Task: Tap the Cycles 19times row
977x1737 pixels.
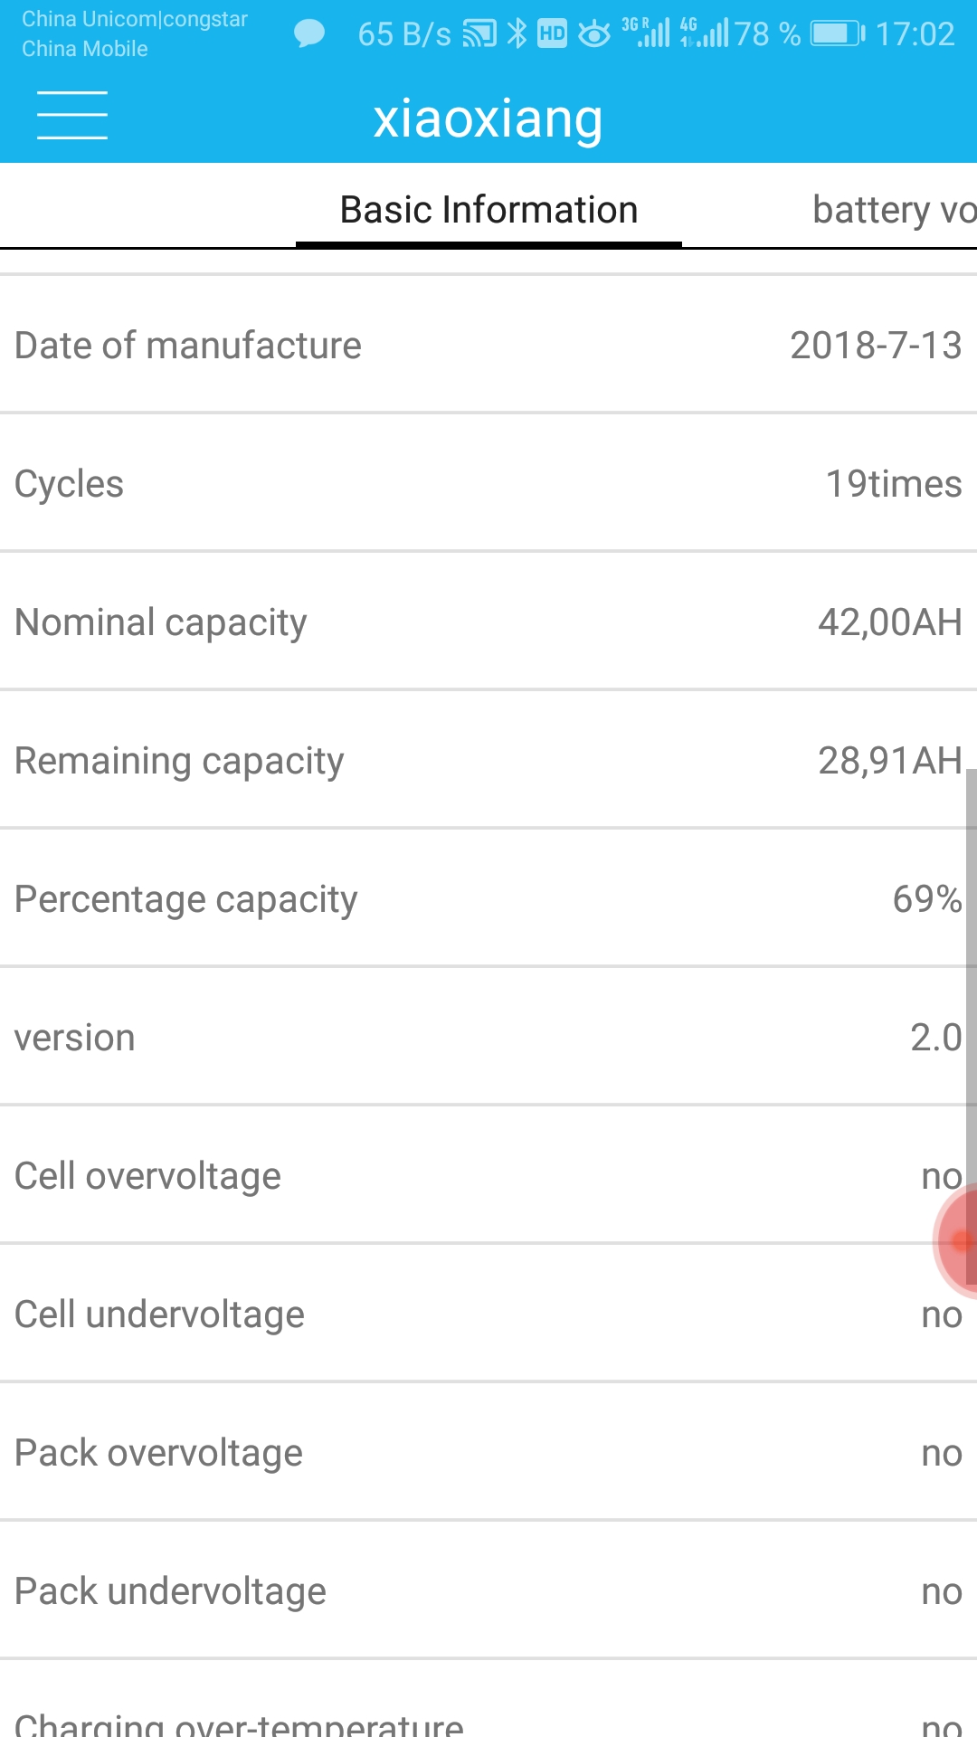Action: [x=488, y=484]
